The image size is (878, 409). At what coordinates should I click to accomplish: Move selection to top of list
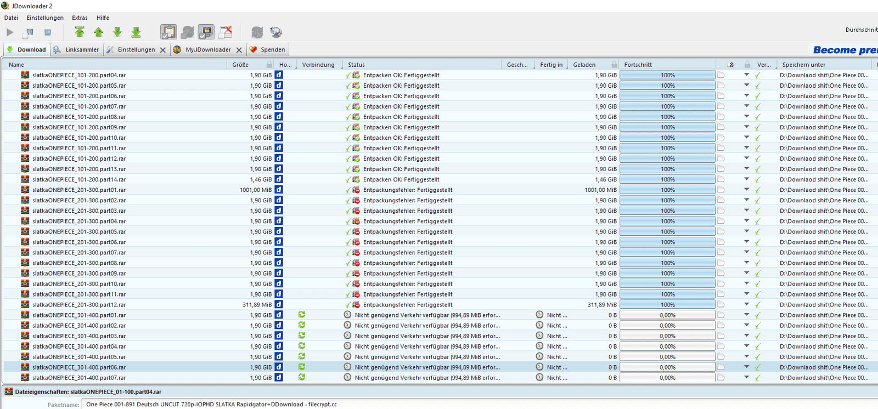click(80, 32)
